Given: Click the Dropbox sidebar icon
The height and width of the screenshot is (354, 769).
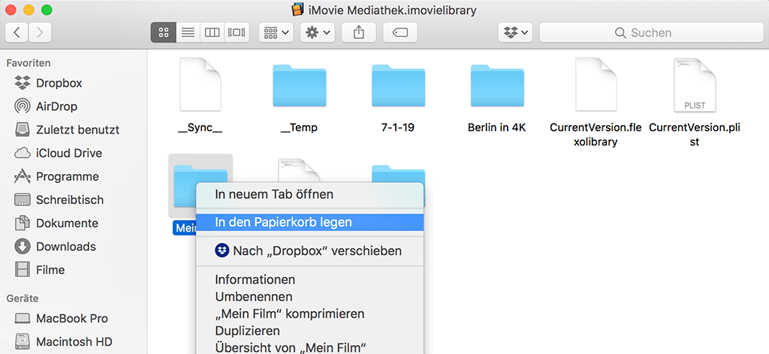Looking at the screenshot, I should point(22,82).
